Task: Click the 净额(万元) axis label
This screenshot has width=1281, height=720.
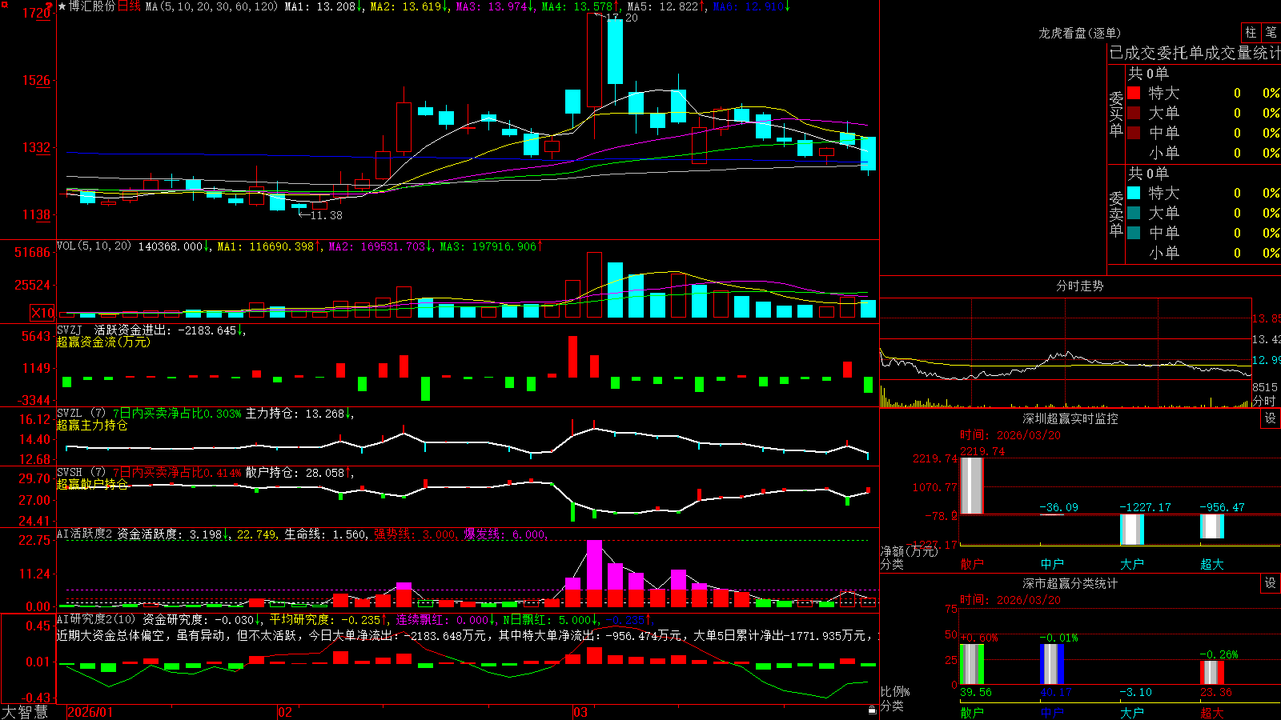Action: 909,551
